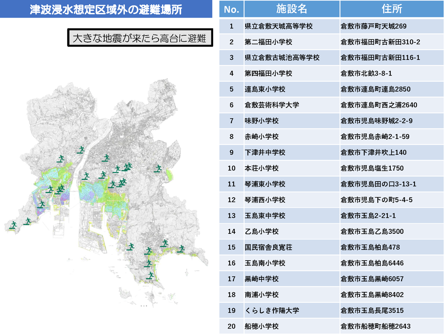Select facility name 連島東小学校

pos(265,89)
